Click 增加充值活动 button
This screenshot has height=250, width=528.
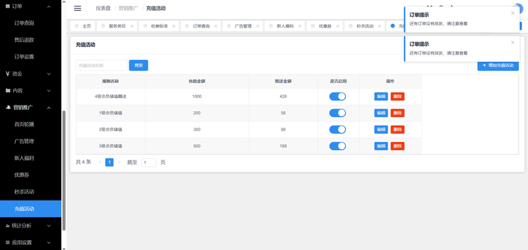498,65
